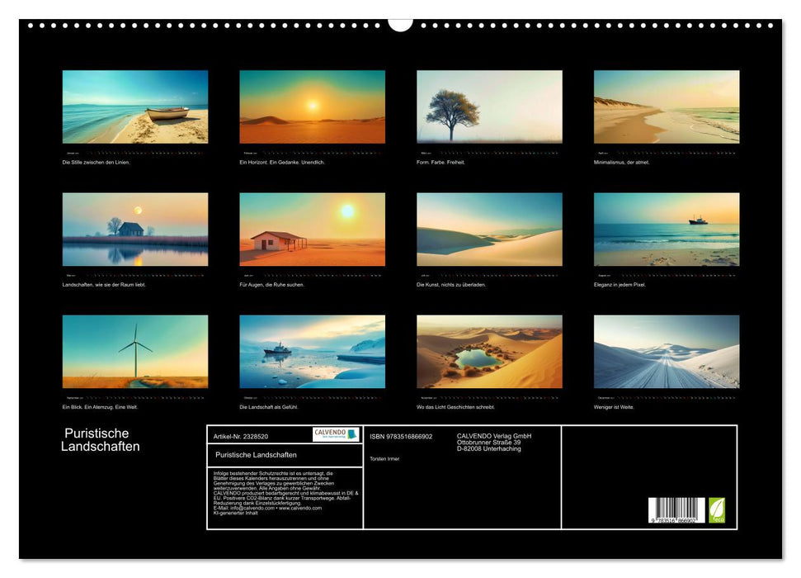Click caption 'Für Augen, die Ruhe suchen.'
Screen dimensions: 801x578
tap(271, 285)
